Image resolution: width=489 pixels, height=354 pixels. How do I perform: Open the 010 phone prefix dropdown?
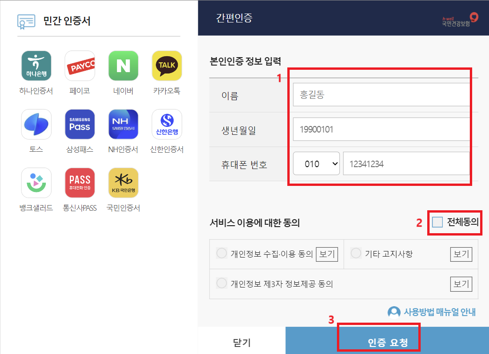[x=316, y=163]
